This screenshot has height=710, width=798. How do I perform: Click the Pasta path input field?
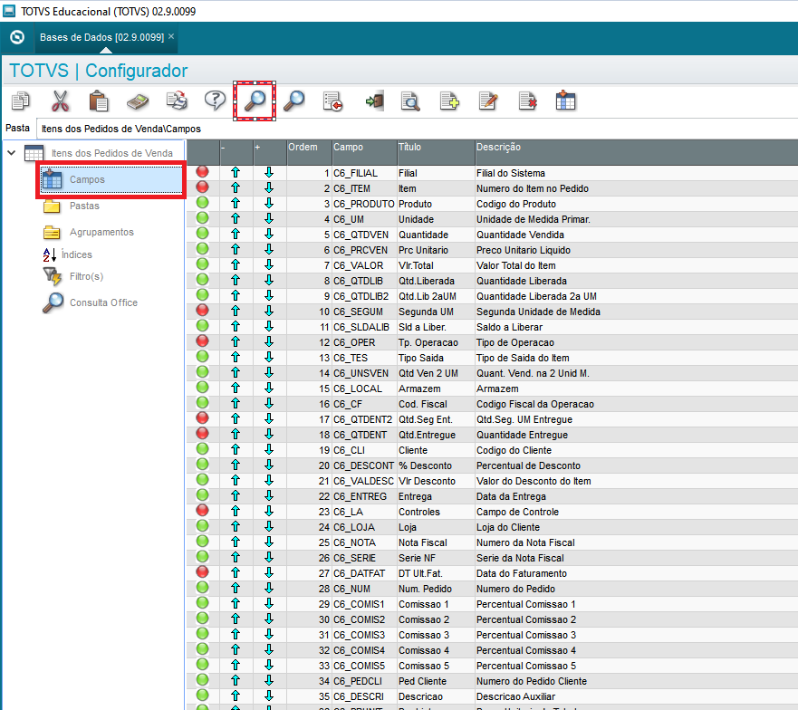click(418, 129)
